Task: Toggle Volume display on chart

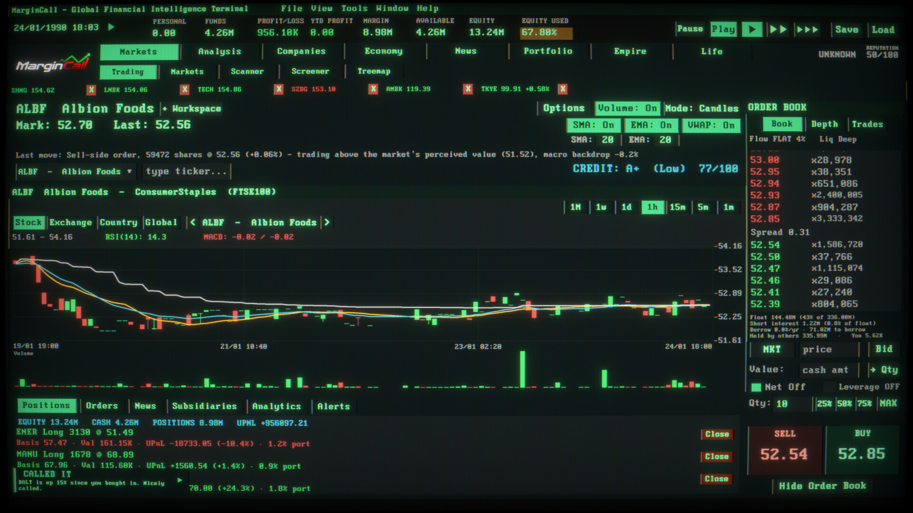Action: click(x=627, y=108)
